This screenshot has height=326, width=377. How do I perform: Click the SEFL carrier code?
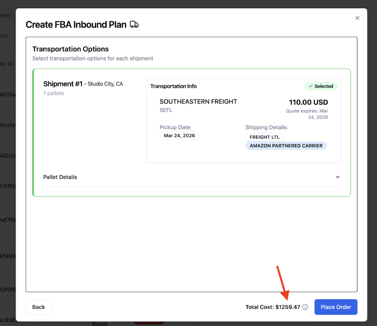pyautogui.click(x=166, y=110)
